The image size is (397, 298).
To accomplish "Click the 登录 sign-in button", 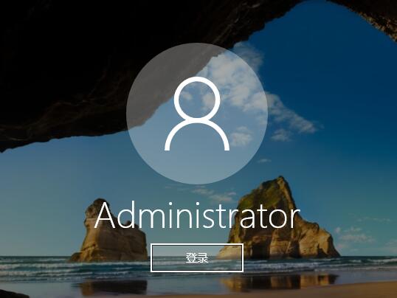I will click(197, 257).
